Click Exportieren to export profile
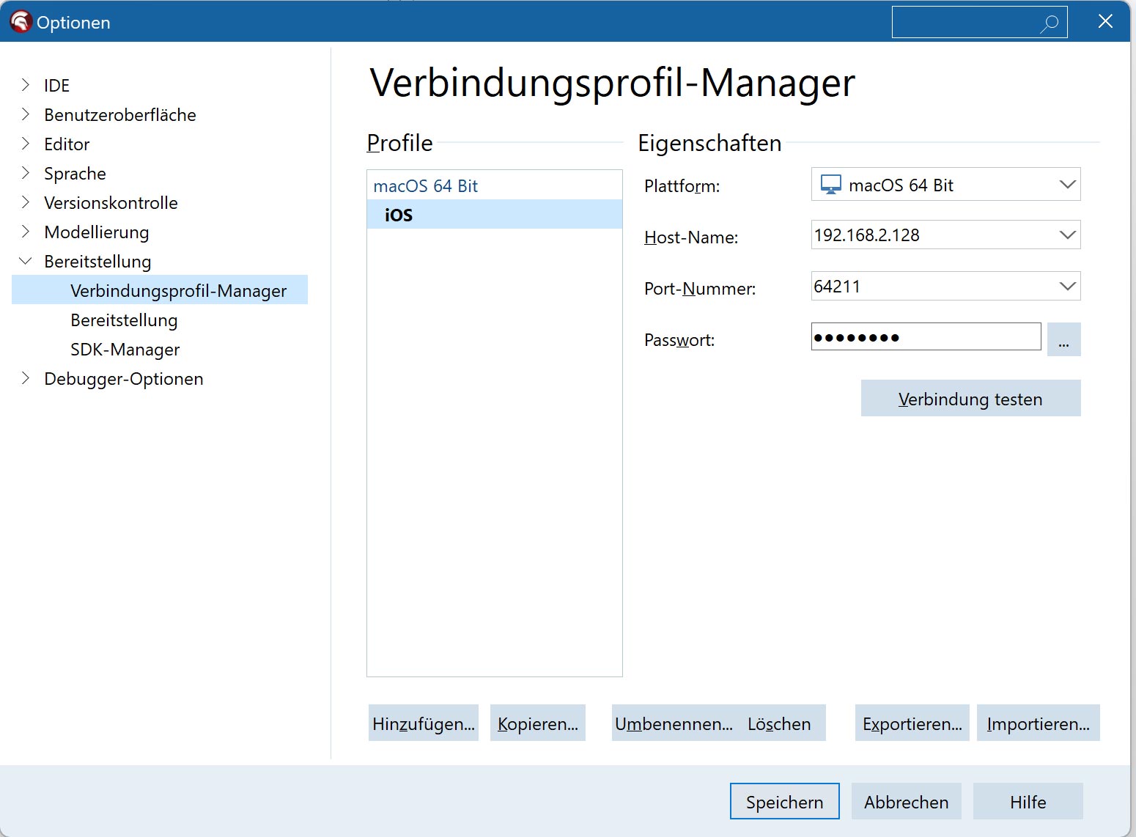 point(912,723)
